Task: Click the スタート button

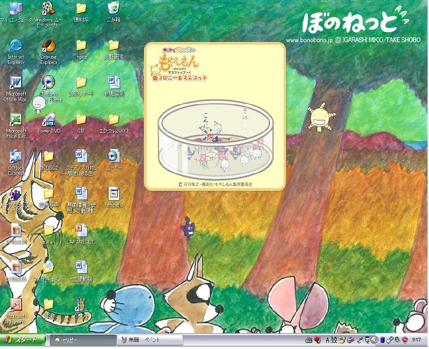Action: click(x=22, y=340)
